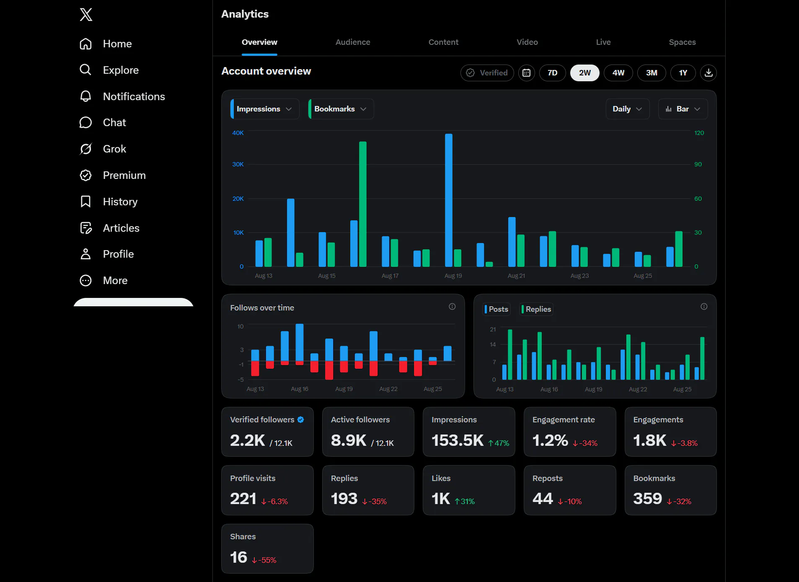Screen dimensions: 799x582
Task: Switch to the Spaces tab
Action: 682,42
